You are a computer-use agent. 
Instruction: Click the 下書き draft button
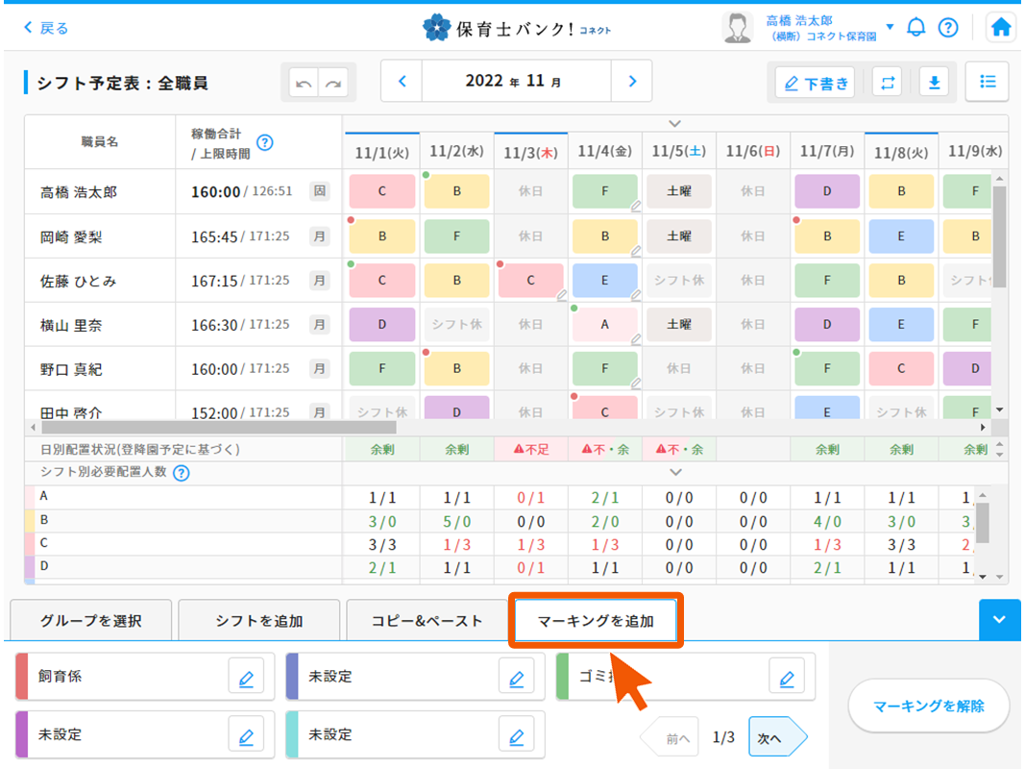816,84
